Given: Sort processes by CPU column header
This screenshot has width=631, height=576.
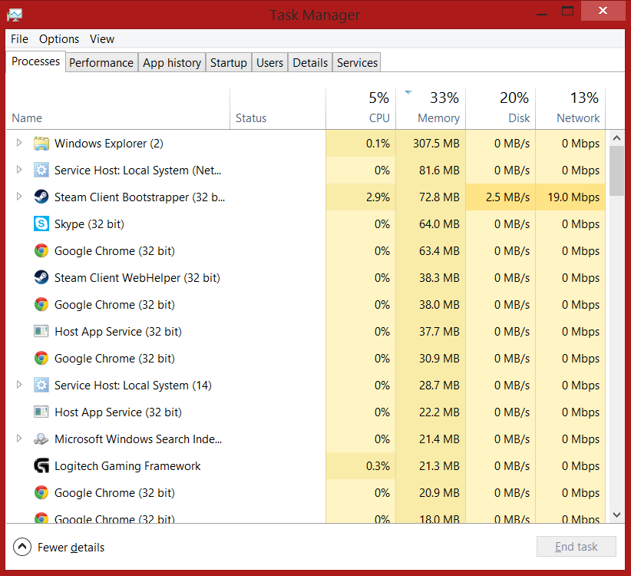Looking at the screenshot, I should (361, 109).
